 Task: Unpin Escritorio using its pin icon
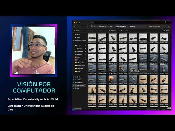85,46
